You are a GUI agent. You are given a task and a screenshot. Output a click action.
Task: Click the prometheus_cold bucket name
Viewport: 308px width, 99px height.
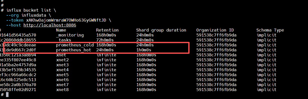75,45
